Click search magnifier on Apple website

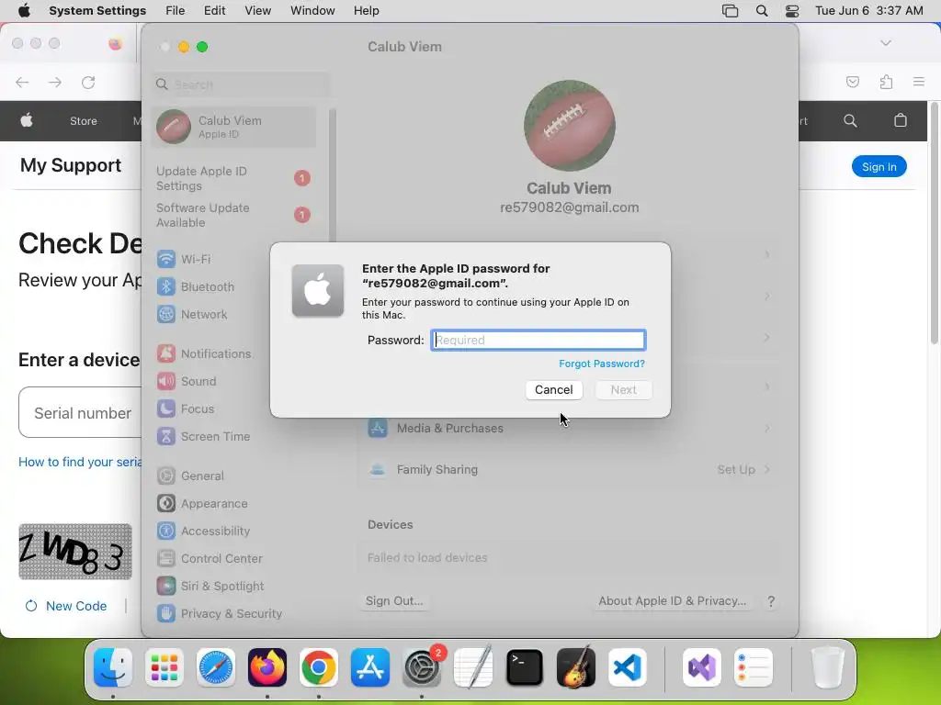pyautogui.click(x=850, y=120)
